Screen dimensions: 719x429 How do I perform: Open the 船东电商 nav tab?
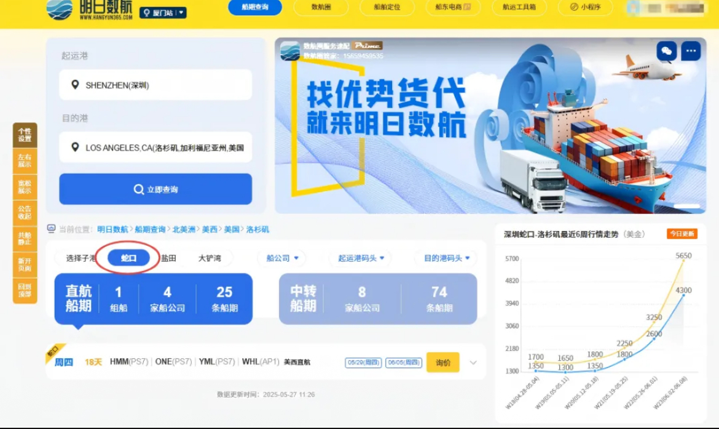[x=453, y=7]
